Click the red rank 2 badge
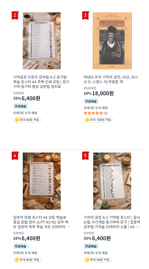Screen dimensions: 149x269 coord(15,15)
